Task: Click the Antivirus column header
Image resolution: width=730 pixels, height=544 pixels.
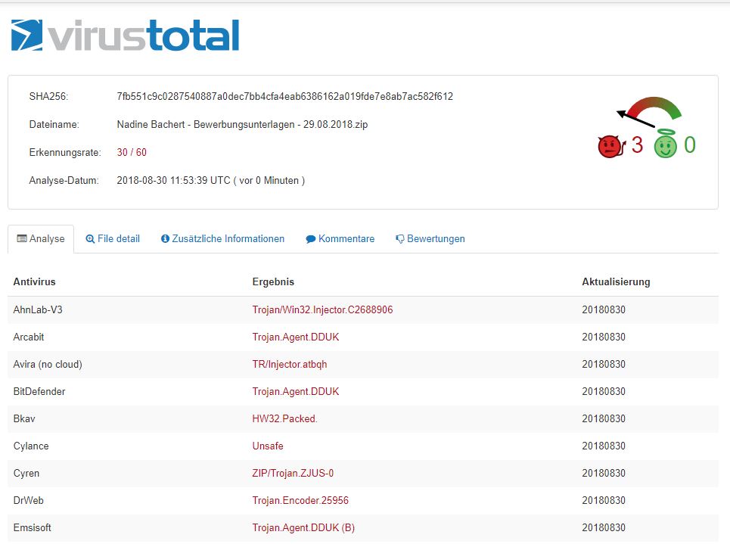Action: tap(35, 281)
